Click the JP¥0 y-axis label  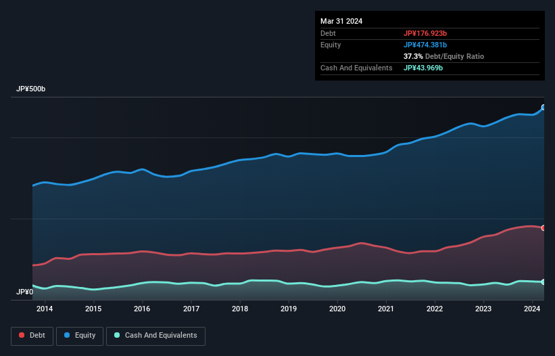pyautogui.click(x=25, y=292)
